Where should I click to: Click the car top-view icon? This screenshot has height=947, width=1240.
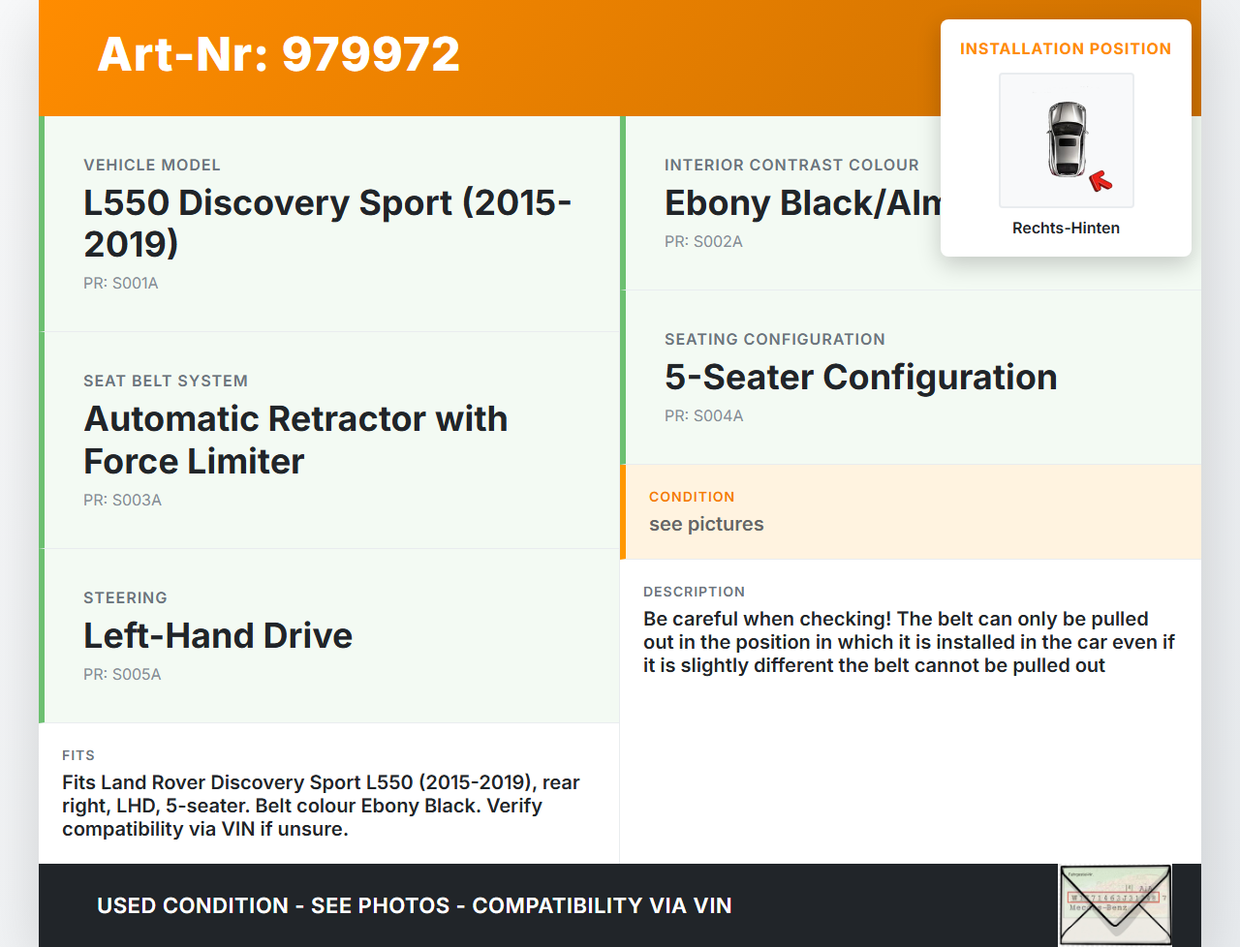coord(1066,139)
